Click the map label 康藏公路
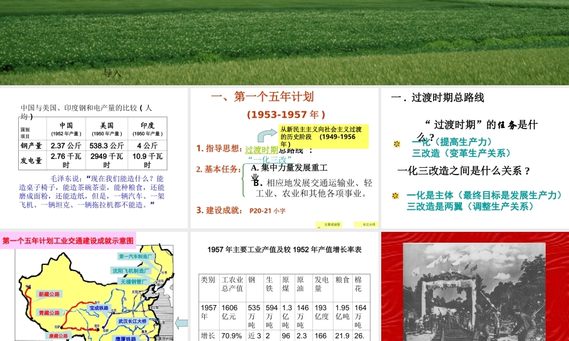Screen dimensions: 569x341 (x=58, y=336)
